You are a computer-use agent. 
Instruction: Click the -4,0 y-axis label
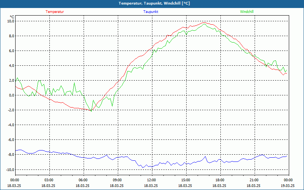point(11,125)
